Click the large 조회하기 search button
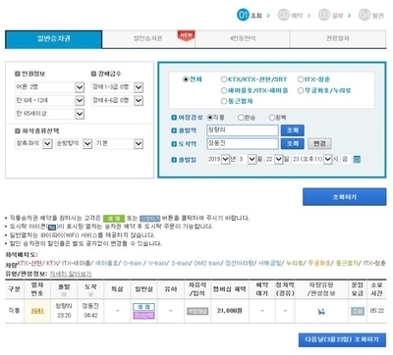Viewport: 393px width, 355px height. point(344,197)
